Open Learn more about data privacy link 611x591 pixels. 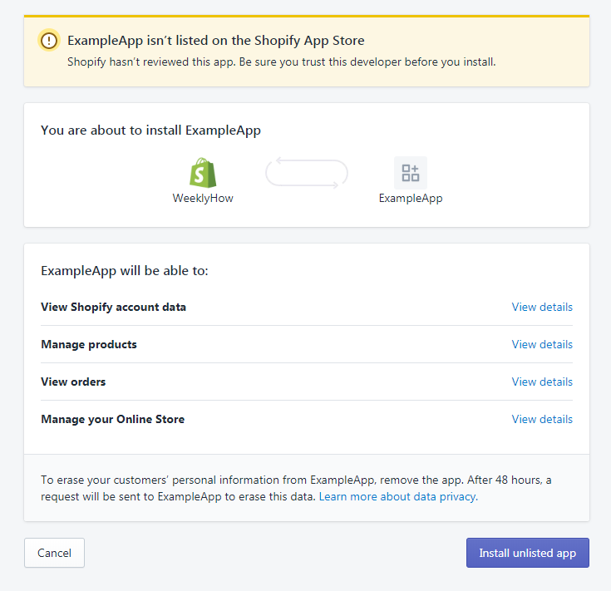398,497
